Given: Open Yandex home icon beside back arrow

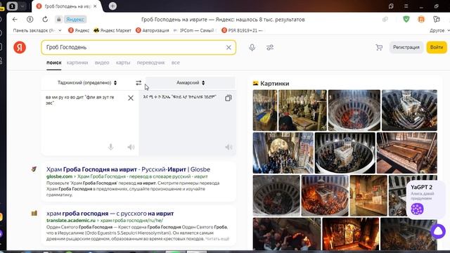Looking at the screenshot, I should pos(30,20).
